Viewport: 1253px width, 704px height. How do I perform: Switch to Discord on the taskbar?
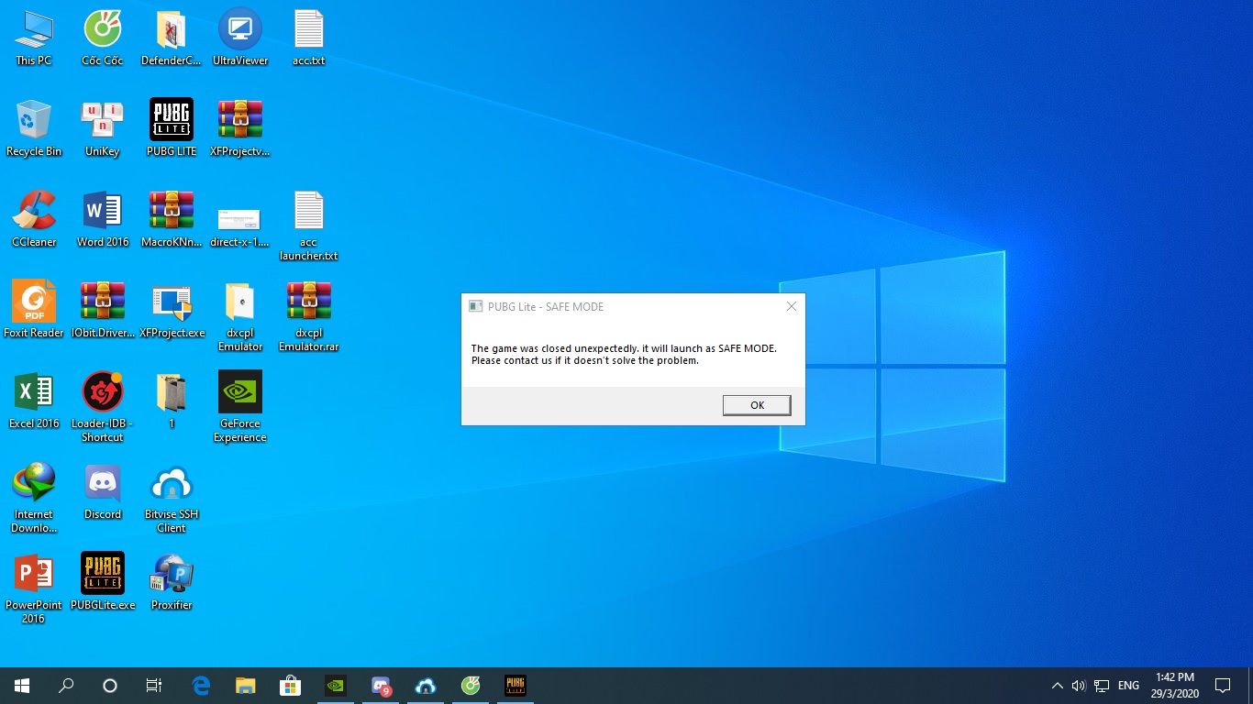pos(381,686)
